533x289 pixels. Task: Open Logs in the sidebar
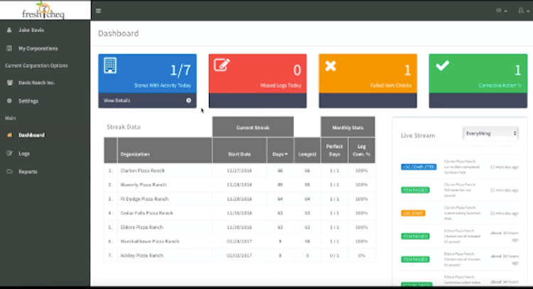(23, 154)
